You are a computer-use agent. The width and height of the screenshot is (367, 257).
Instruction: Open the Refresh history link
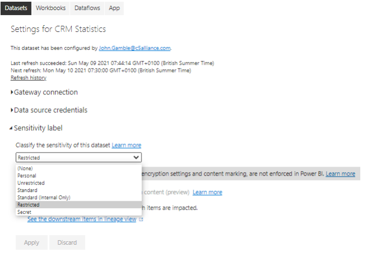tap(29, 77)
